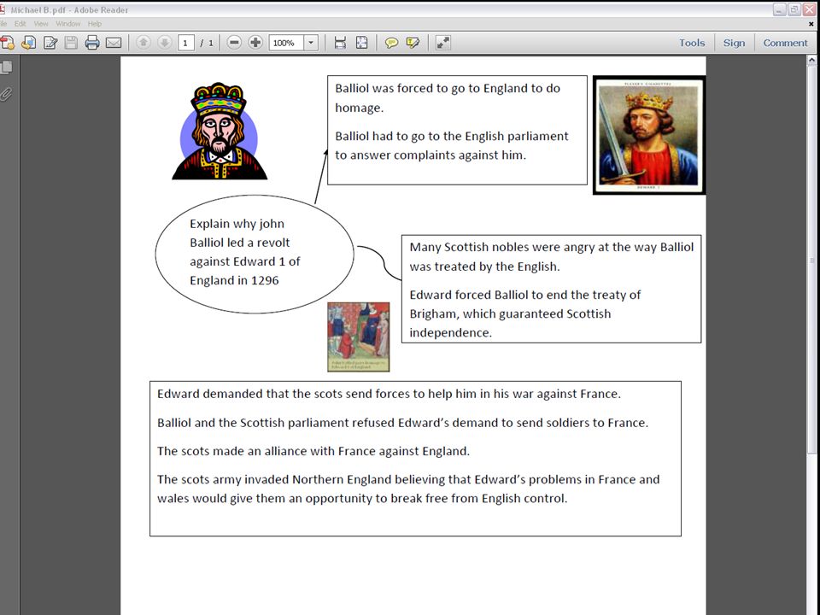Image resolution: width=820 pixels, height=615 pixels.
Task: Open the Edit menu
Action: coord(20,24)
